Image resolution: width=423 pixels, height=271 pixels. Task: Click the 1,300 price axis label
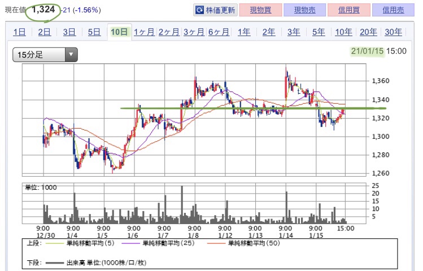381,137
